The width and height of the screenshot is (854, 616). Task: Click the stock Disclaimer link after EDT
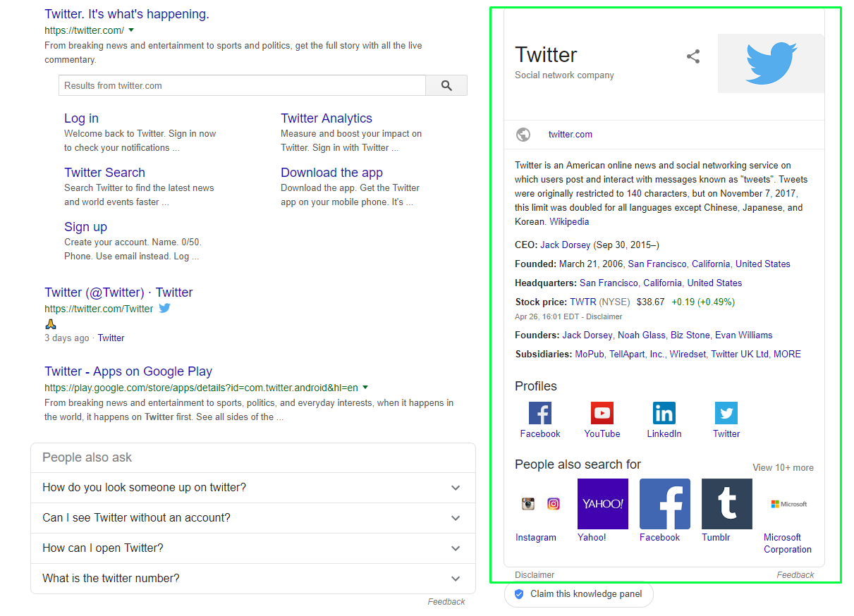(604, 317)
